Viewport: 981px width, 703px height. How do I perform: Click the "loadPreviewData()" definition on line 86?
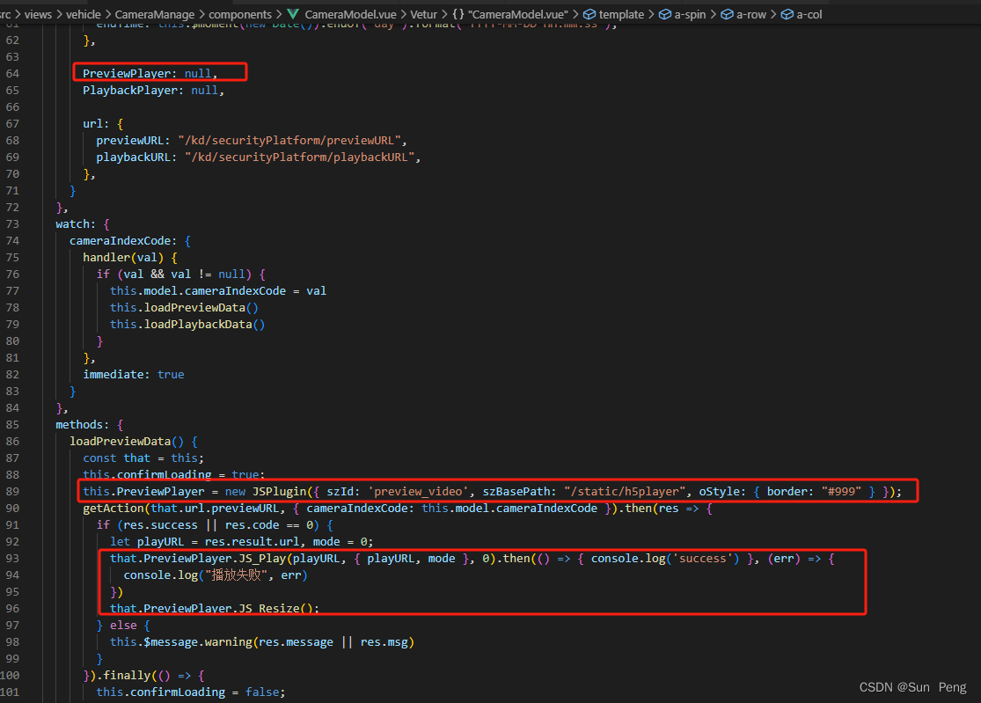coord(127,442)
